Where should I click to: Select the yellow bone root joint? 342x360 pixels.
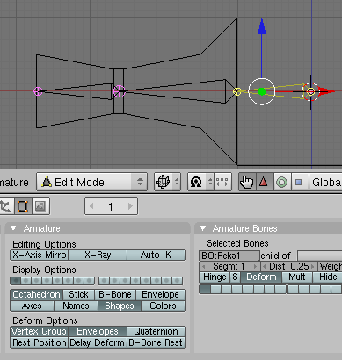pyautogui.click(x=237, y=91)
